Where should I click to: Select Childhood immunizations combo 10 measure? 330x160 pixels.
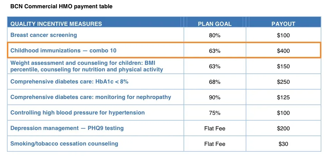coord(63,50)
